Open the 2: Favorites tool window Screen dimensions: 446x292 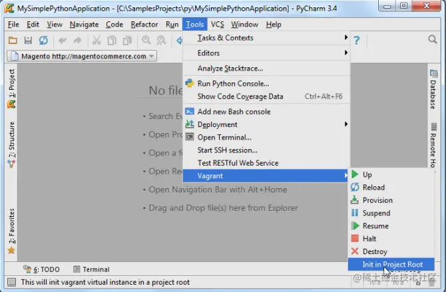click(x=11, y=231)
